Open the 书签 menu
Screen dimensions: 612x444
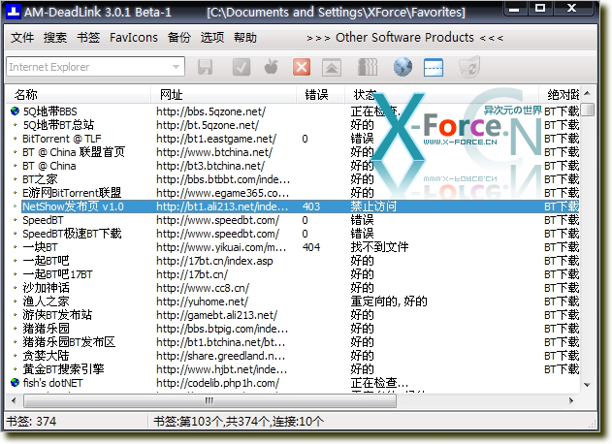pos(88,38)
